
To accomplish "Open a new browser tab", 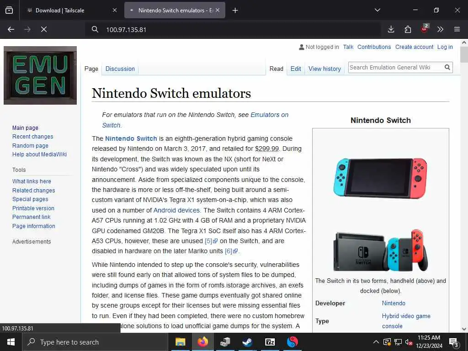I will point(235,11).
